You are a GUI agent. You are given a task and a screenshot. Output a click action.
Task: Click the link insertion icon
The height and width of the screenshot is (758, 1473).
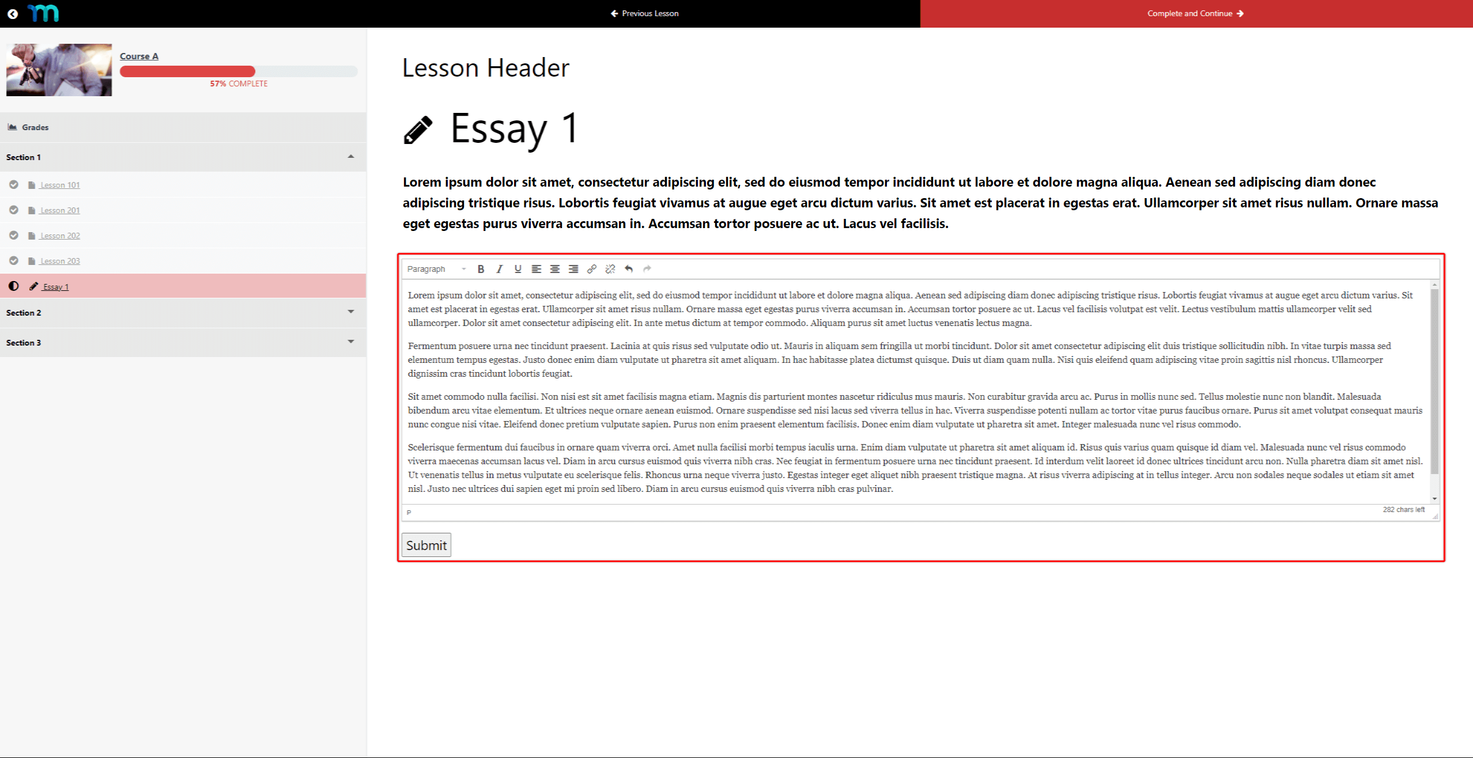click(593, 268)
